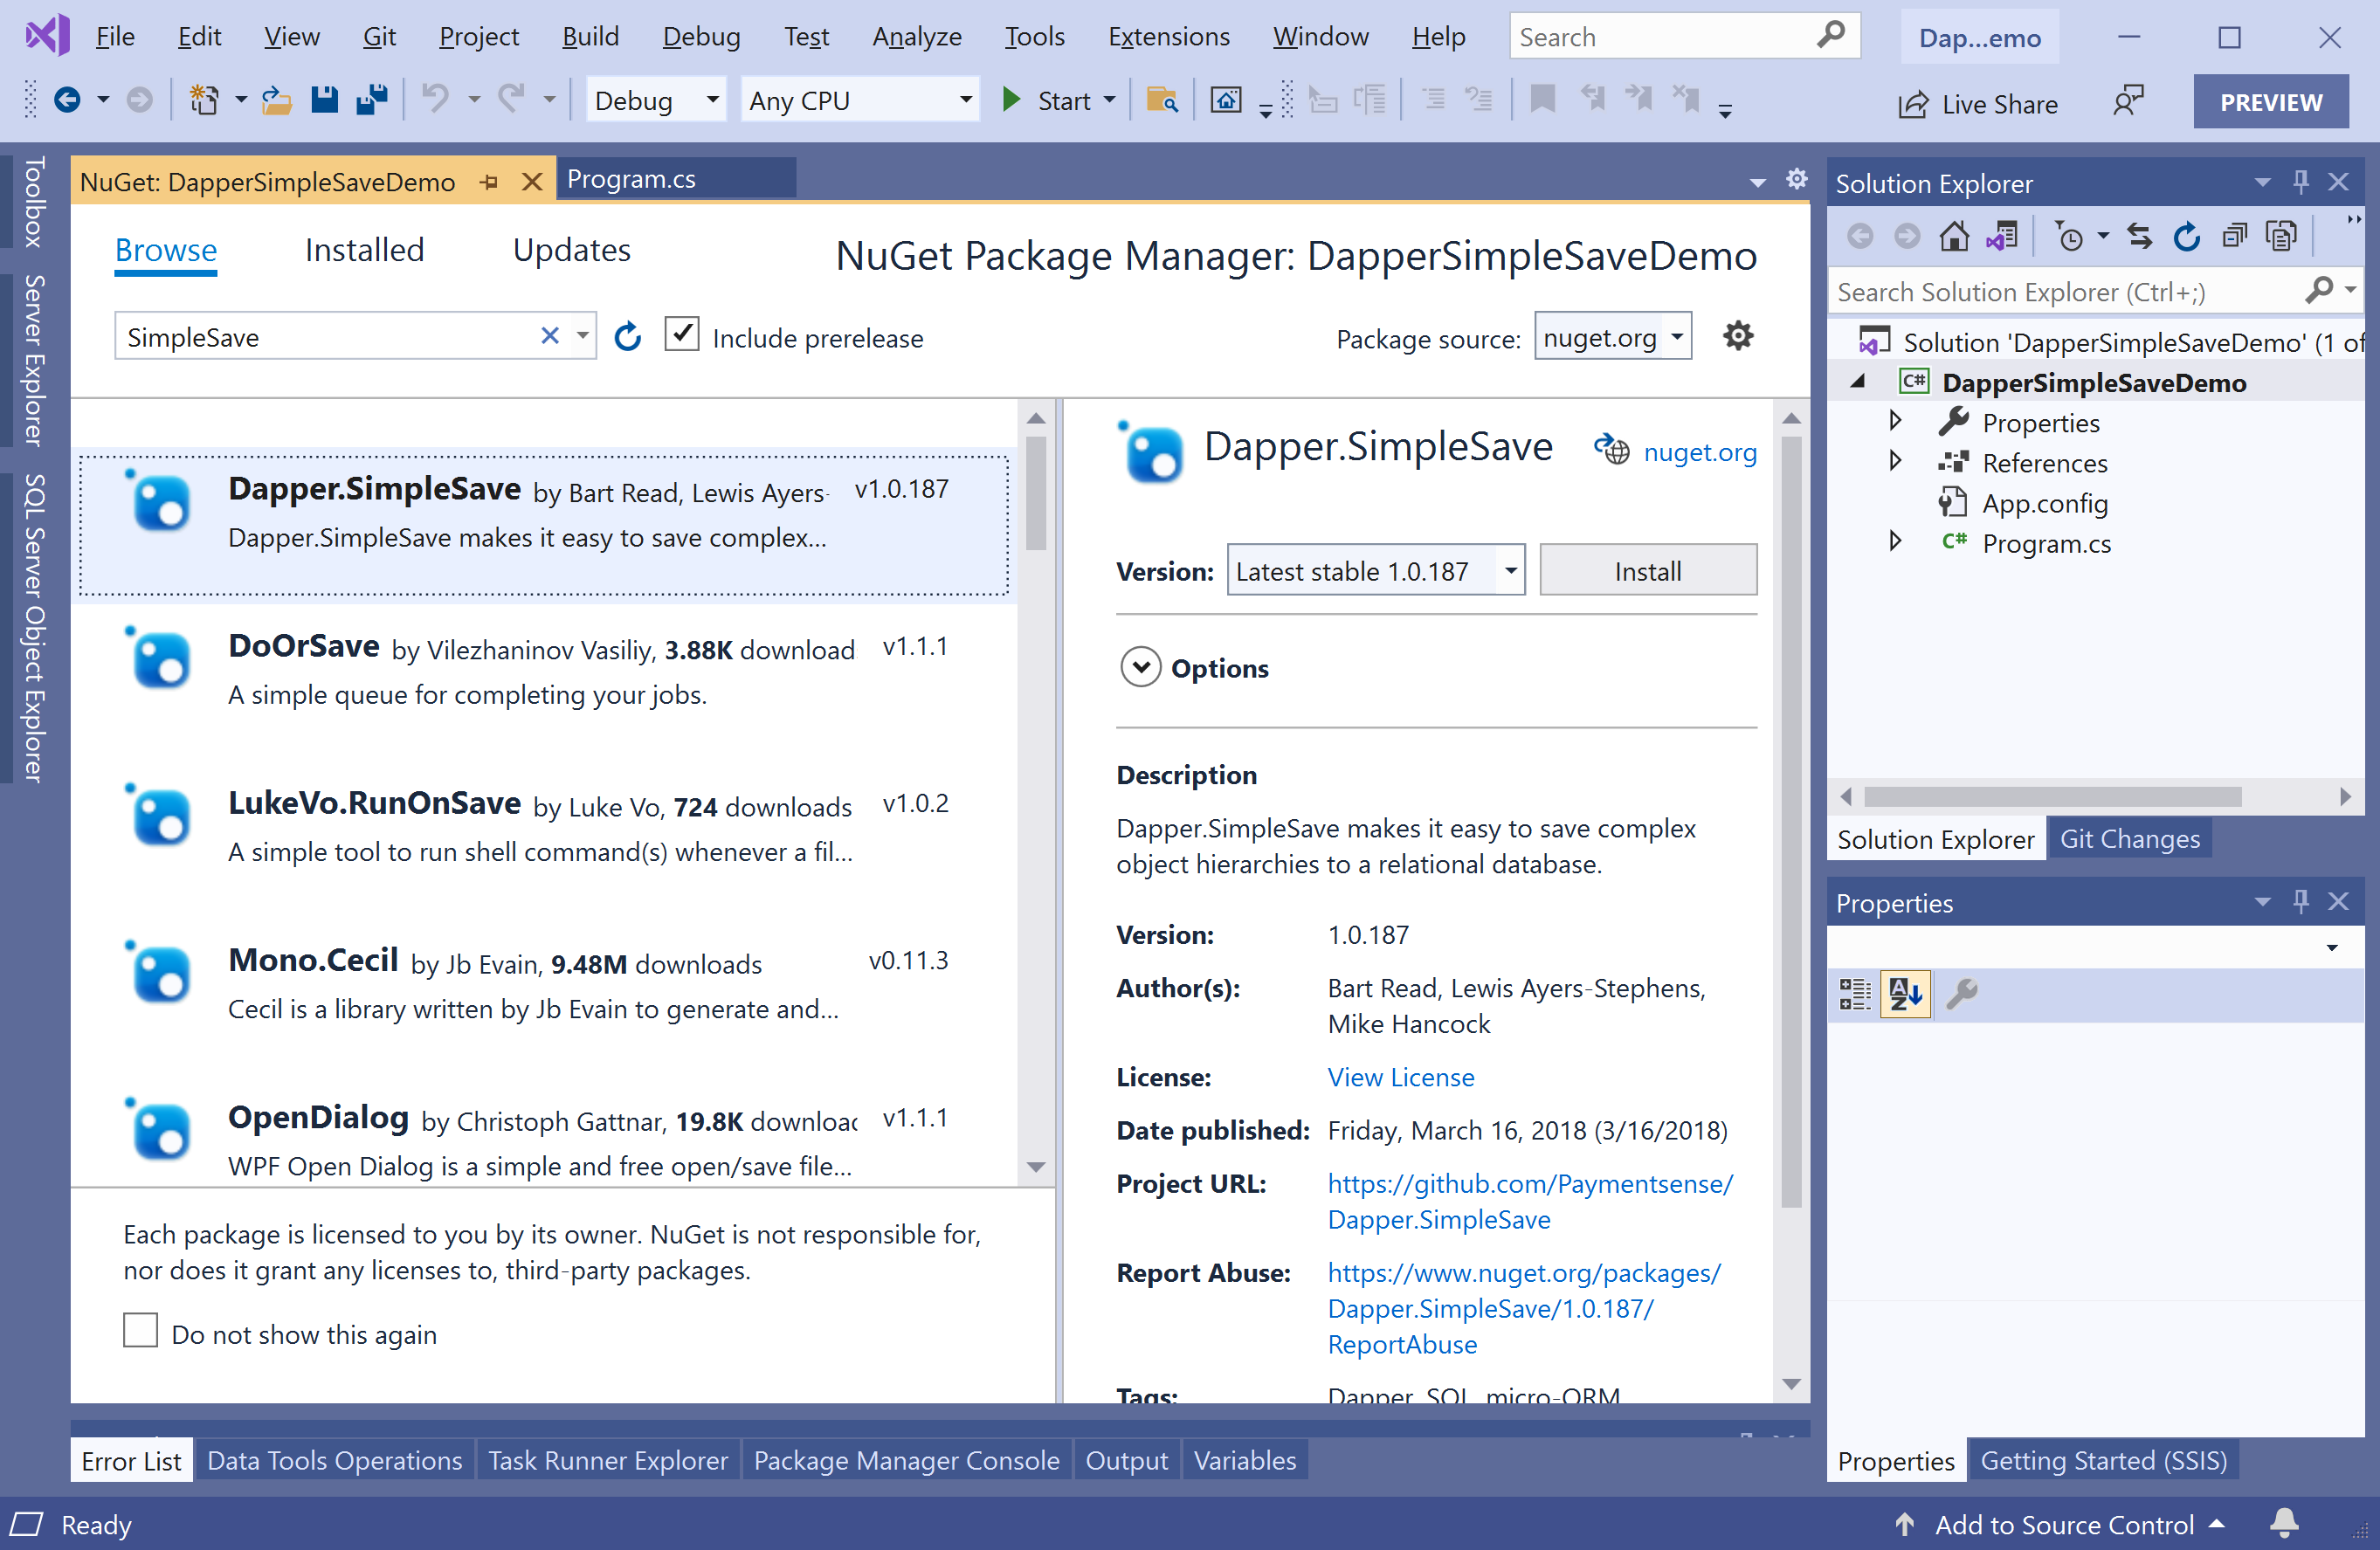Click the NuGet refresh search icon
This screenshot has width=2380, height=1550.
point(627,337)
